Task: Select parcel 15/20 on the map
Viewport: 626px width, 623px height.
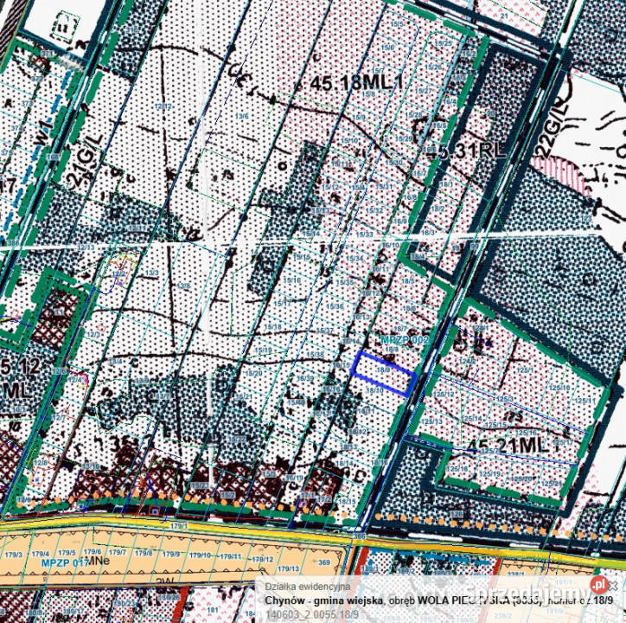Action: point(253,373)
